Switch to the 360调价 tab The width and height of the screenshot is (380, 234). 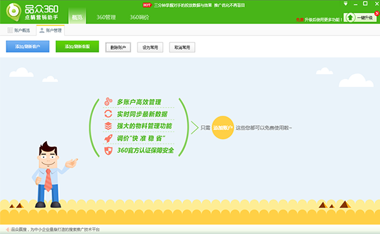click(x=139, y=17)
